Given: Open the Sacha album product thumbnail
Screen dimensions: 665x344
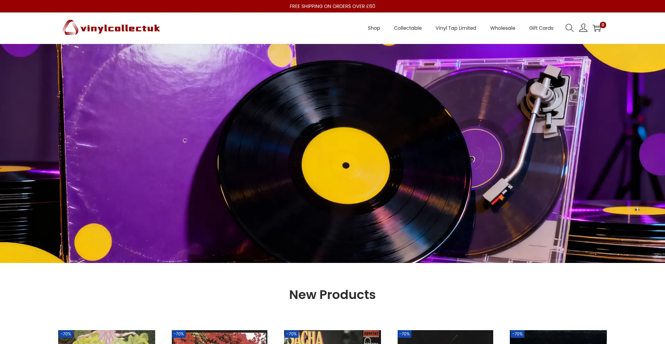Looking at the screenshot, I should pyautogui.click(x=332, y=337).
